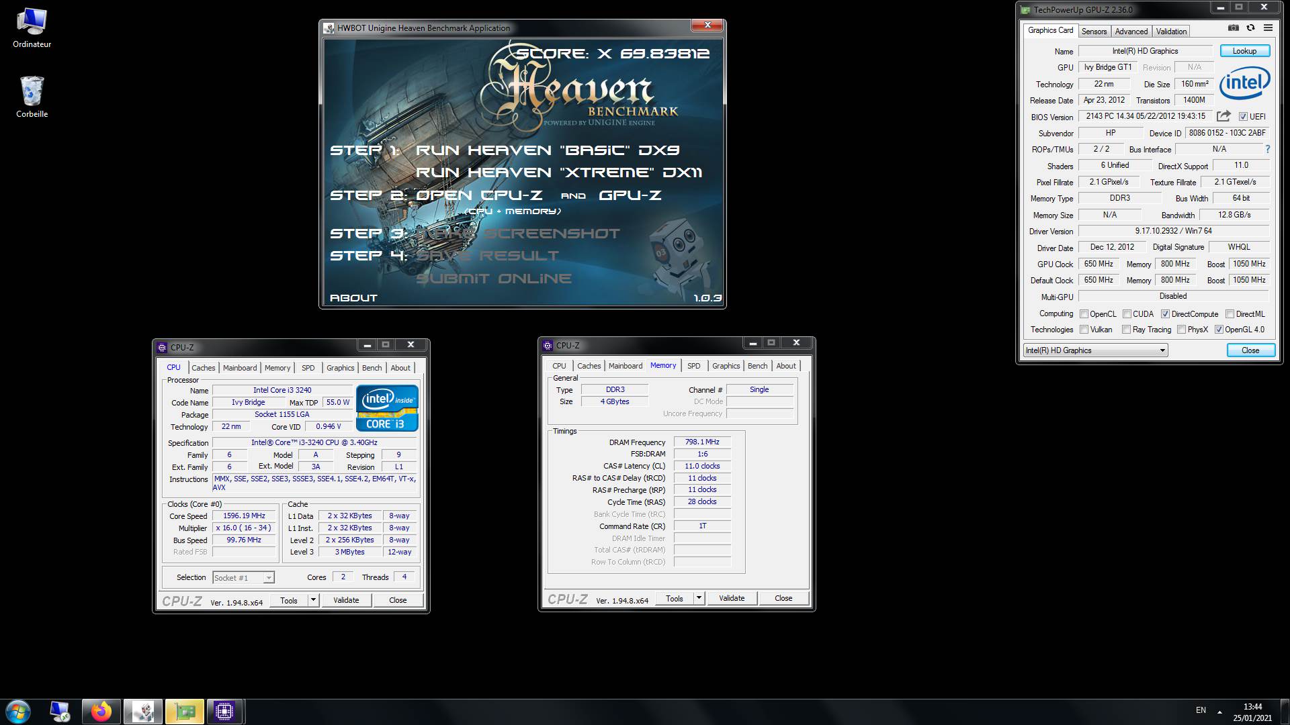Click the GPU-Z Close button

[1250, 350]
